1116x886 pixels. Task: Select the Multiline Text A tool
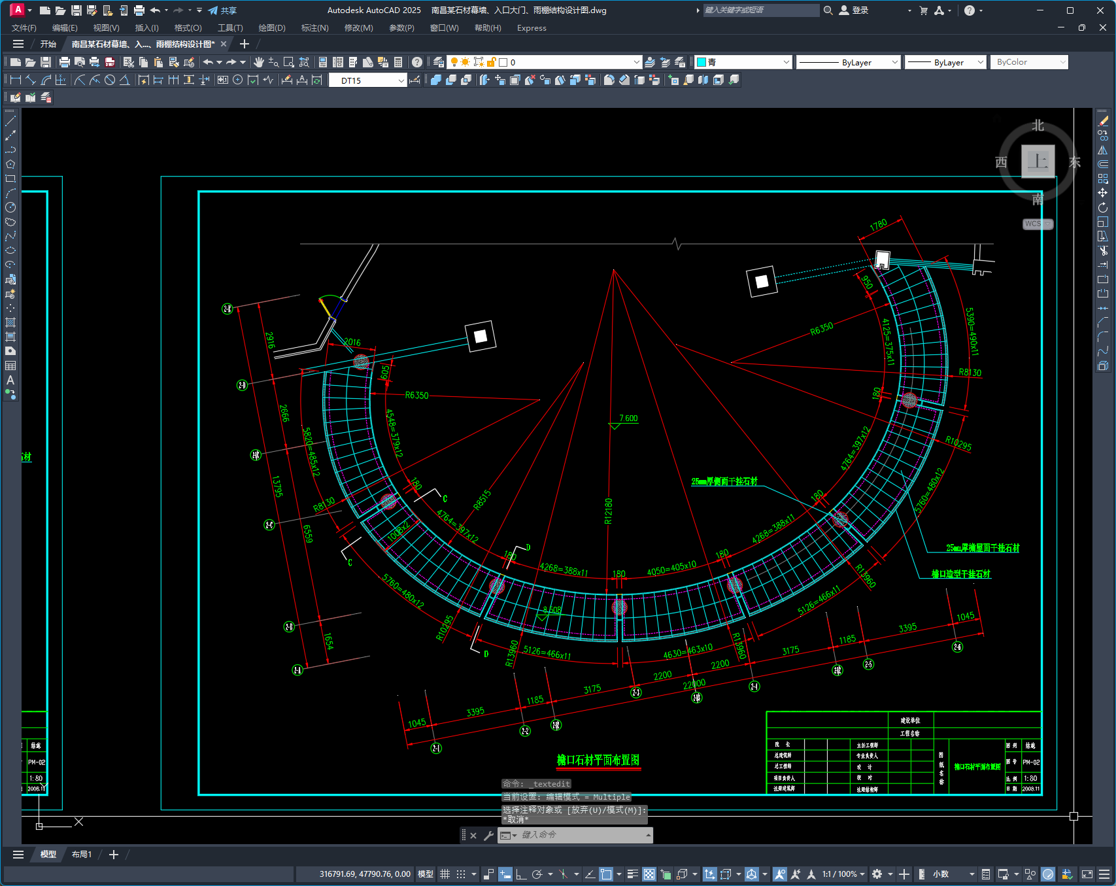pos(10,380)
